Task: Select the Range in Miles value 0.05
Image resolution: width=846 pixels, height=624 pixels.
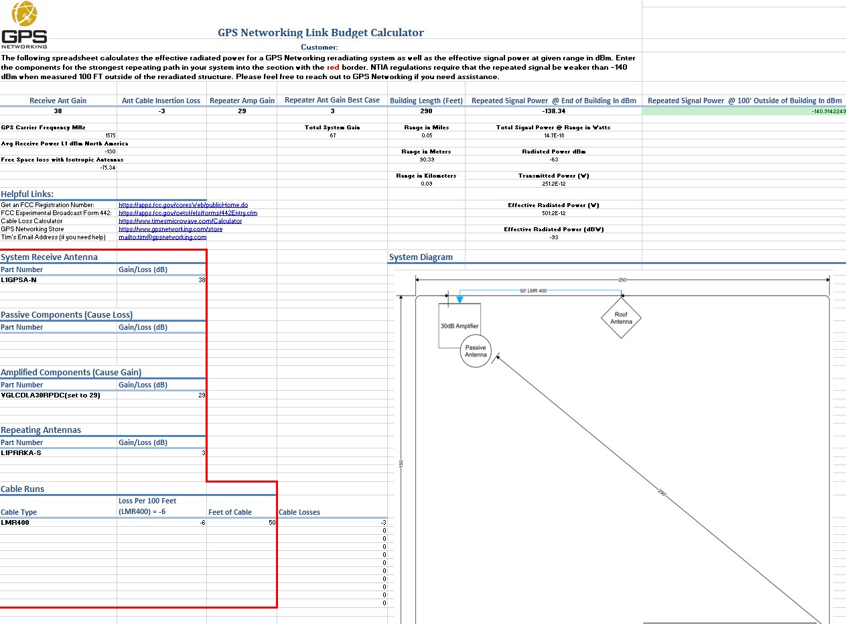Action: (x=426, y=135)
